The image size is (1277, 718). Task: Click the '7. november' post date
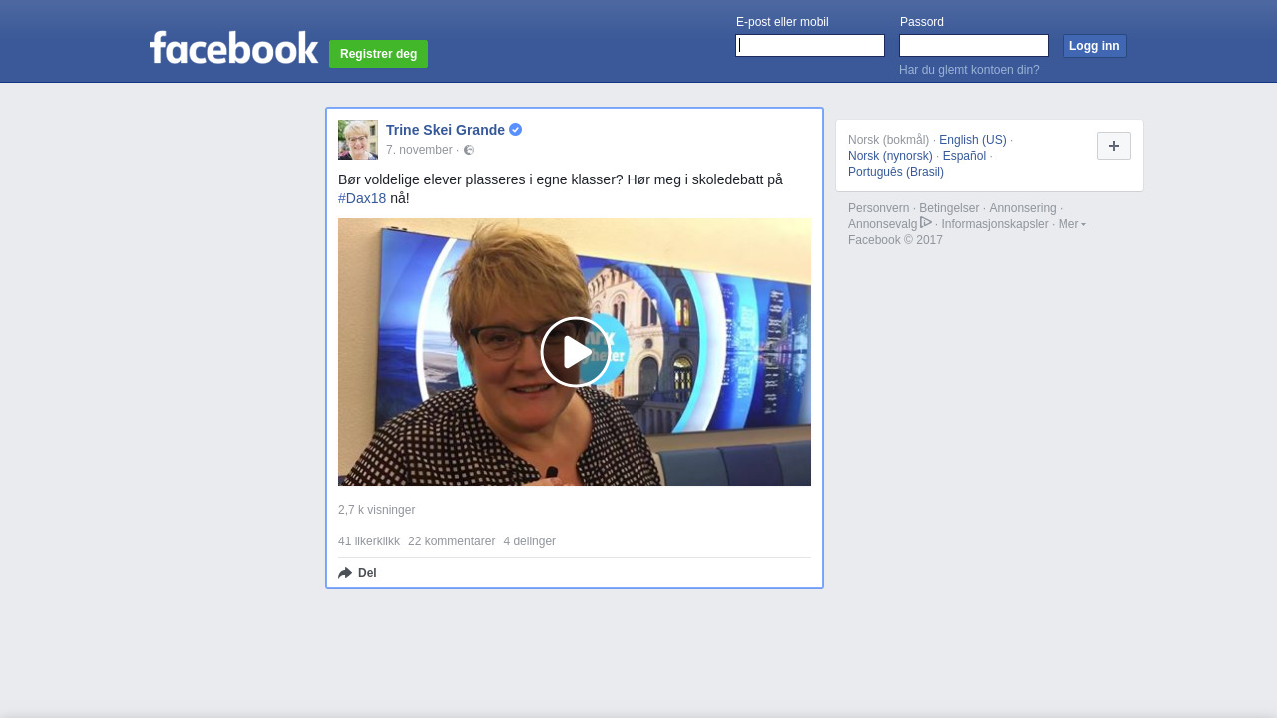(x=419, y=150)
